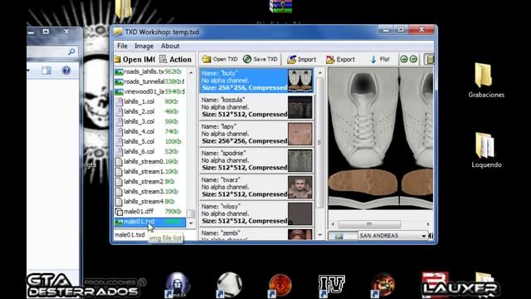Minimize the TXD Workshop window

pyautogui.click(x=385, y=30)
